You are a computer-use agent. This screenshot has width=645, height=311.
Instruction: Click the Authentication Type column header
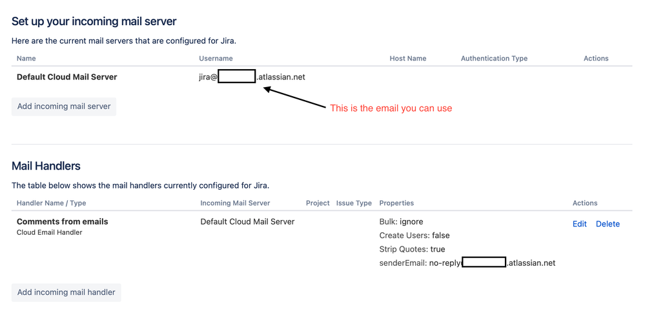click(x=494, y=58)
